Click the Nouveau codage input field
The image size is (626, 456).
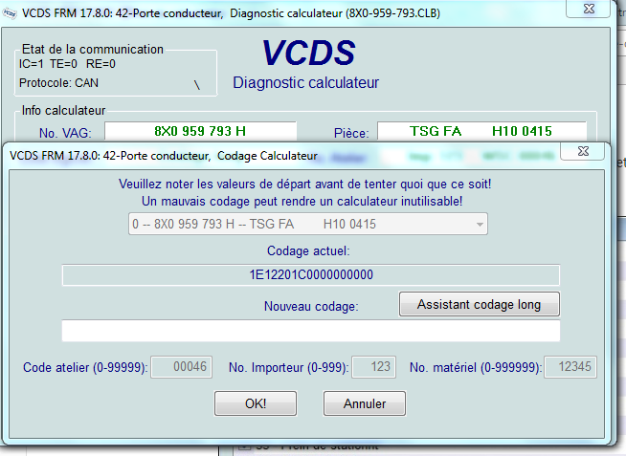tap(311, 331)
